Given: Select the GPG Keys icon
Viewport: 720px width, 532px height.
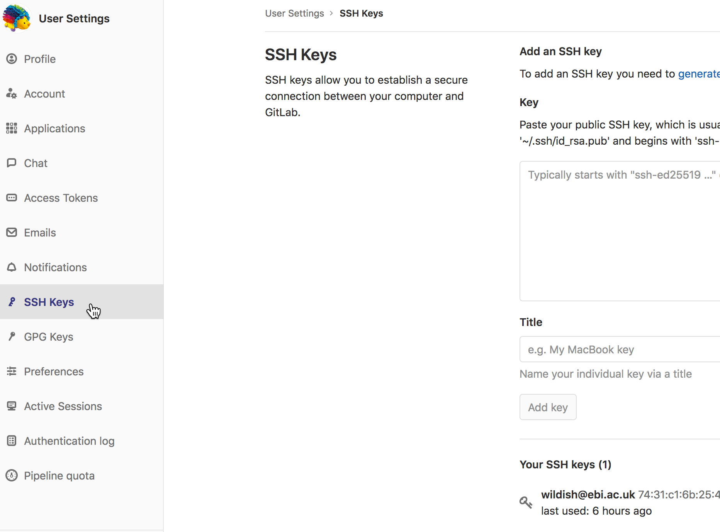Looking at the screenshot, I should [12, 336].
